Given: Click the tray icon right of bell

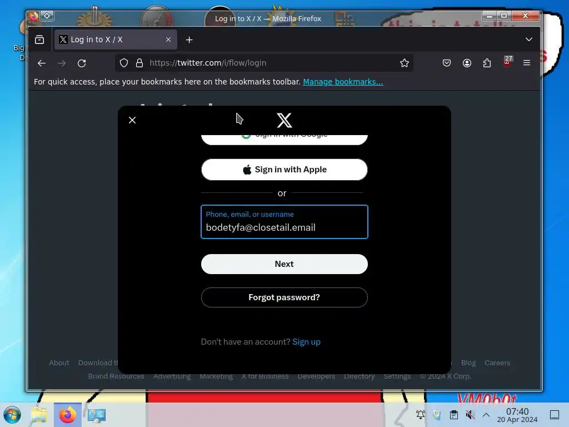Looking at the screenshot, I should coord(437,415).
